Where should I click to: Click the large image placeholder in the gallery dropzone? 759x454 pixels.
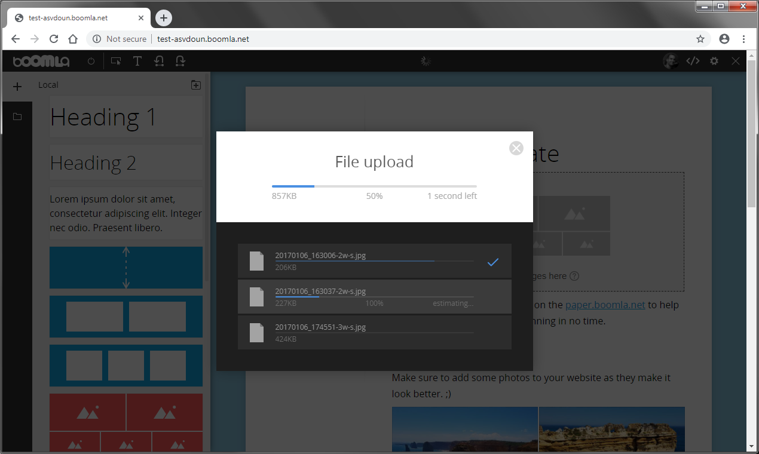tap(574, 213)
